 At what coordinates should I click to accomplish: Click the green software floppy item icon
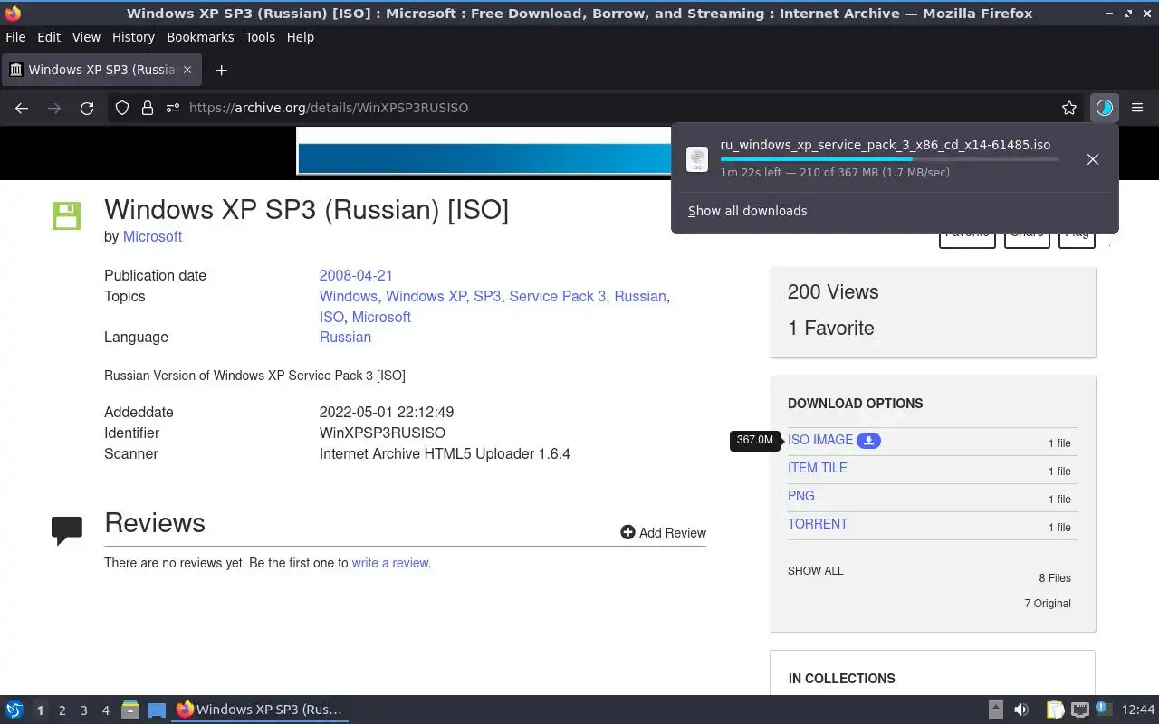click(x=67, y=215)
